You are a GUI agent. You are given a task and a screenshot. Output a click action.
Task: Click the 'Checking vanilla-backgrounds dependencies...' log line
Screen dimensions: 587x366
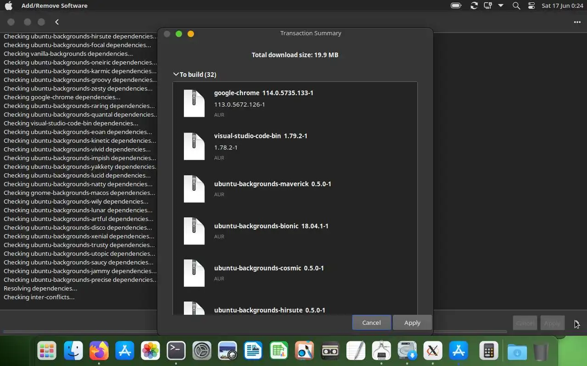coord(68,54)
